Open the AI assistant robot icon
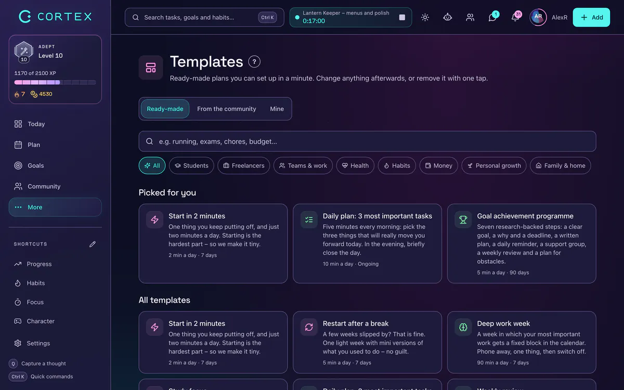This screenshot has height=390, width=624. tap(447, 17)
